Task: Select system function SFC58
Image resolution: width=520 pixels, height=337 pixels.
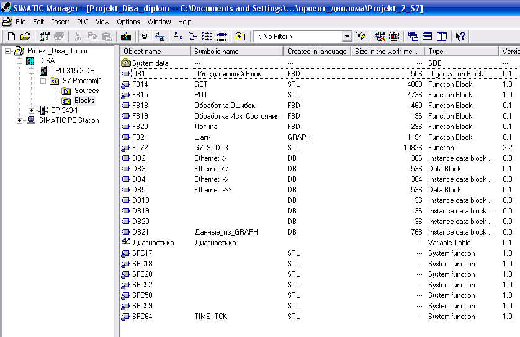Action: point(142,295)
